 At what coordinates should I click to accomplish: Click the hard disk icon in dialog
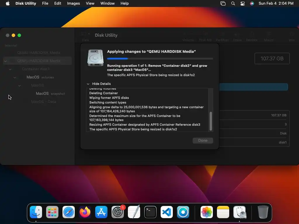coord(95,58)
